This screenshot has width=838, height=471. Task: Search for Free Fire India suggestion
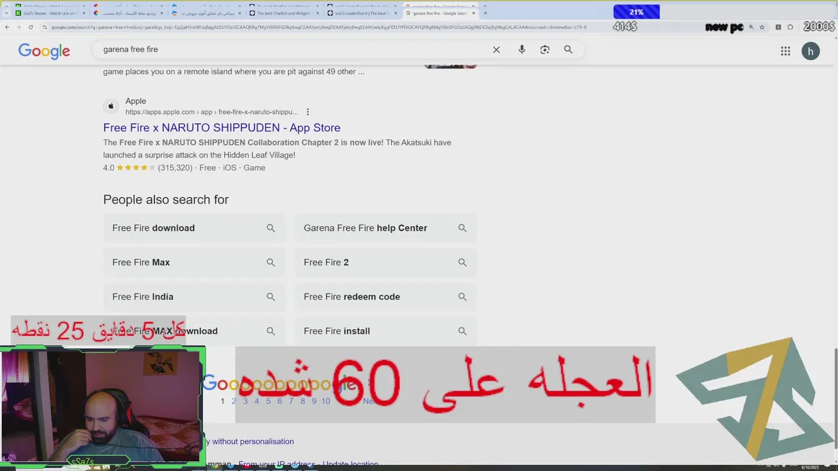[194, 297]
